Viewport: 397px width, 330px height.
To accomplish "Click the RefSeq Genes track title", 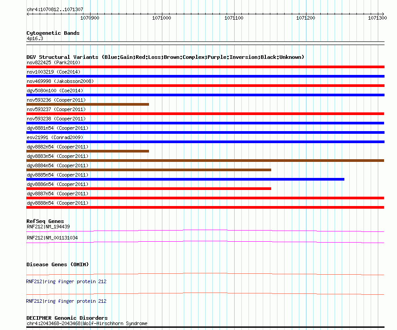I will [x=45, y=221].
